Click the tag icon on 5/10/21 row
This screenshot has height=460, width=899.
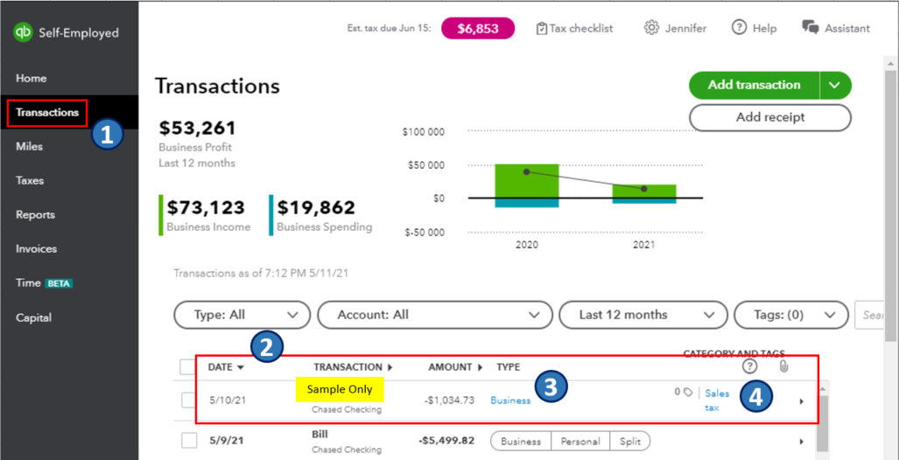[x=688, y=393]
